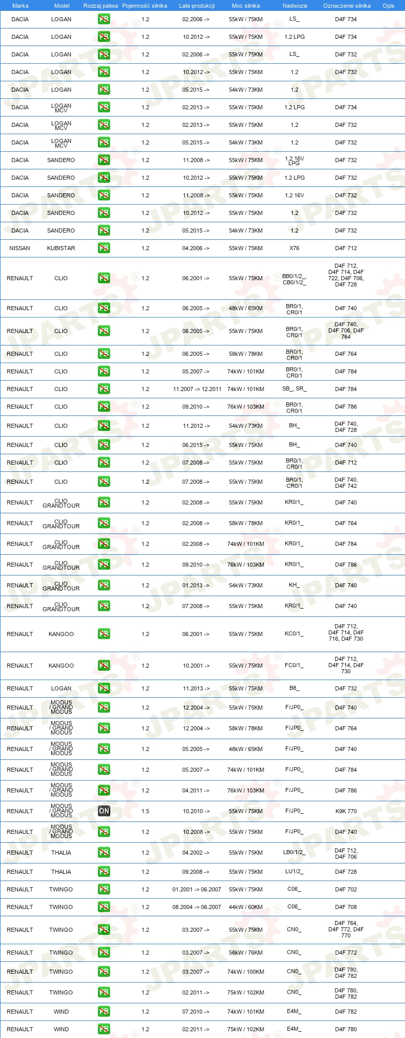Click the petrol icon for RENAULT CLIO 06.2015
Viewport: 405px width, 1038px height.
pyautogui.click(x=104, y=445)
